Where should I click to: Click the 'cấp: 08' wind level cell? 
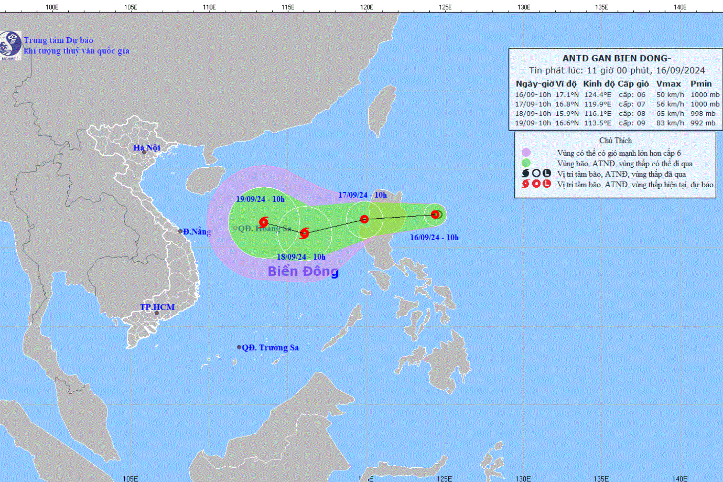[x=632, y=114]
